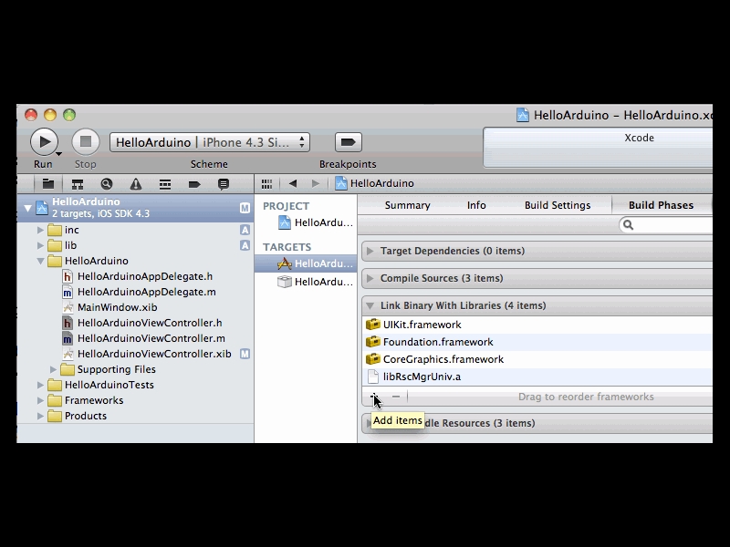The image size is (730, 547).
Task: Click the modified M badge on project root
Action: 245,208
